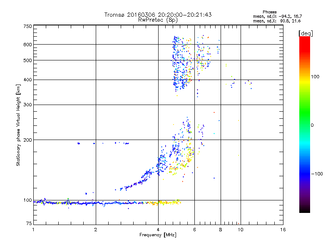Click y-axis tick label '300'
The width and height of the screenshot is (333, 250).
point(27,105)
